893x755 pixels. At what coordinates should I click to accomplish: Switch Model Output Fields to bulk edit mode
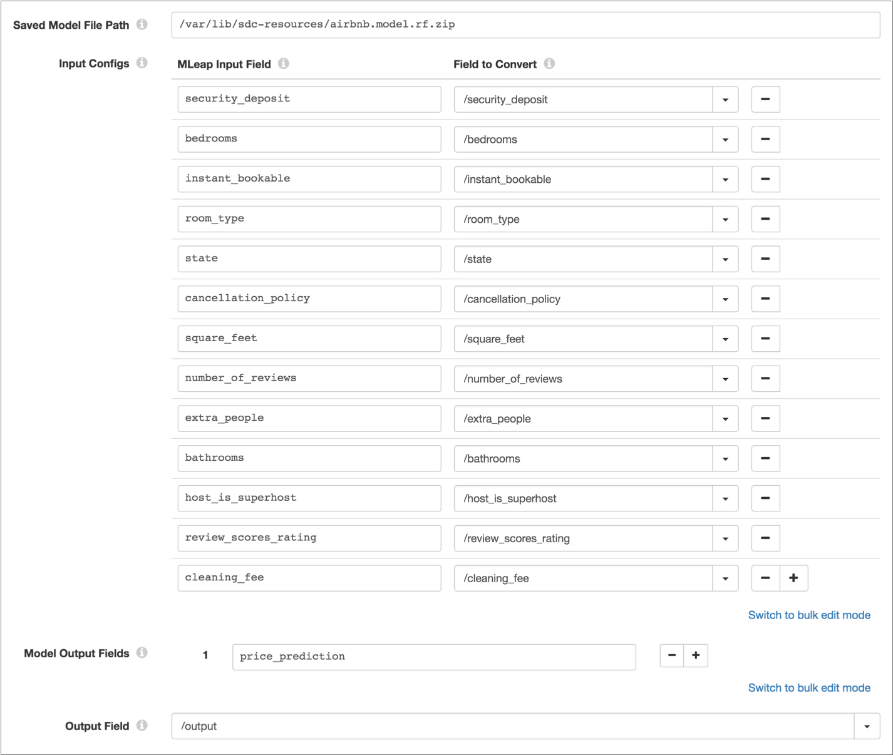808,687
